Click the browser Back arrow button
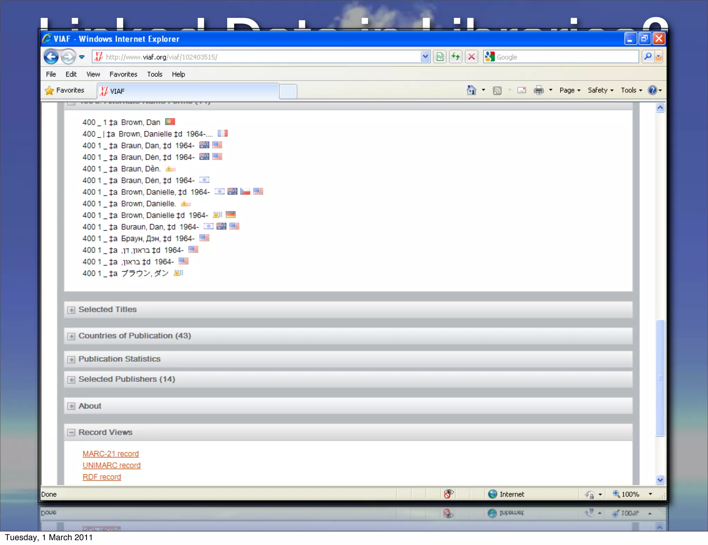 pos(51,57)
